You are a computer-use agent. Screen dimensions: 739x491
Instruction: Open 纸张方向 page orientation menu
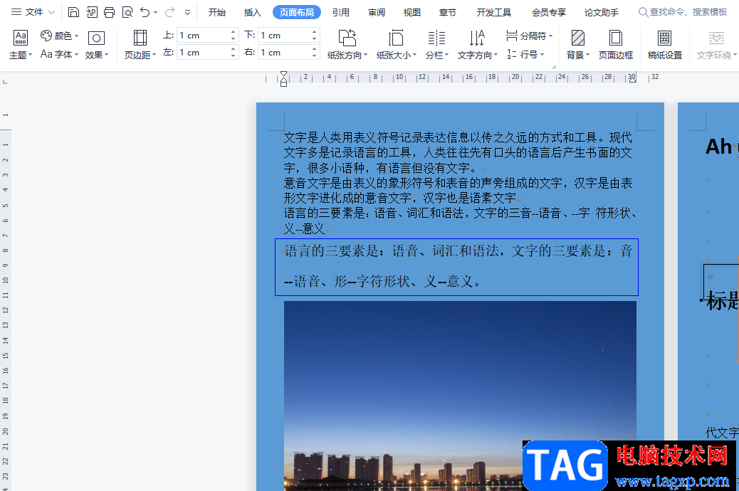click(347, 45)
